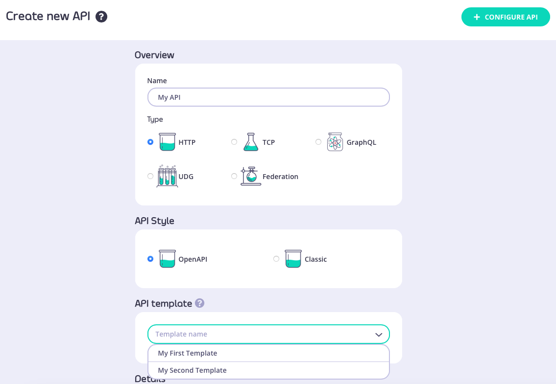Select the Federation radio button

(234, 176)
